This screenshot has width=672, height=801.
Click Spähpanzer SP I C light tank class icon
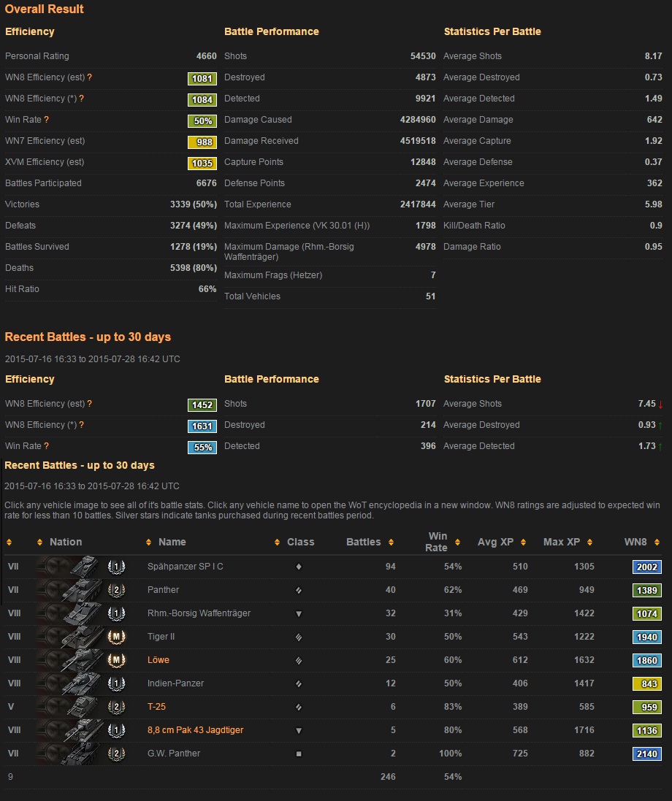(x=299, y=567)
